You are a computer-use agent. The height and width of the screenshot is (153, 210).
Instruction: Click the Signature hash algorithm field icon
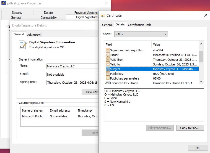pyautogui.click(x=108, y=50)
